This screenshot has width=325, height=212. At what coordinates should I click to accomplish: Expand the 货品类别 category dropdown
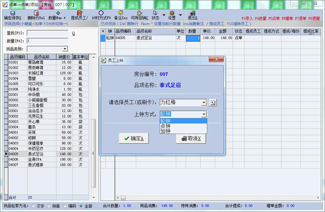pos(65,49)
